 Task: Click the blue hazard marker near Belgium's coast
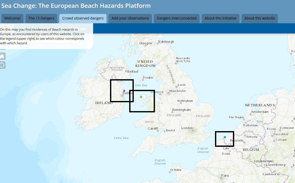click(x=225, y=137)
